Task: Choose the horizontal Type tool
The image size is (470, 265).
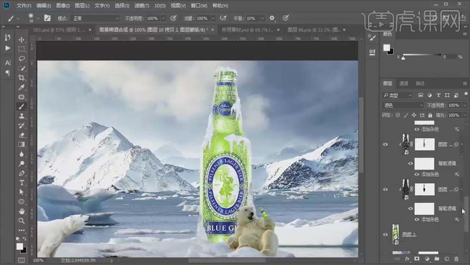Action: pyautogui.click(x=22, y=182)
